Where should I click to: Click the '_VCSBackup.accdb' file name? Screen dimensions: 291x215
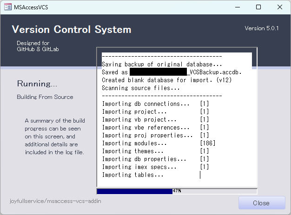click(x=214, y=72)
